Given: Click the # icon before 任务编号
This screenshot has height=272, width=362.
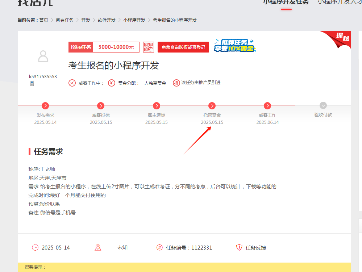Looking at the screenshot, I should (159, 247).
